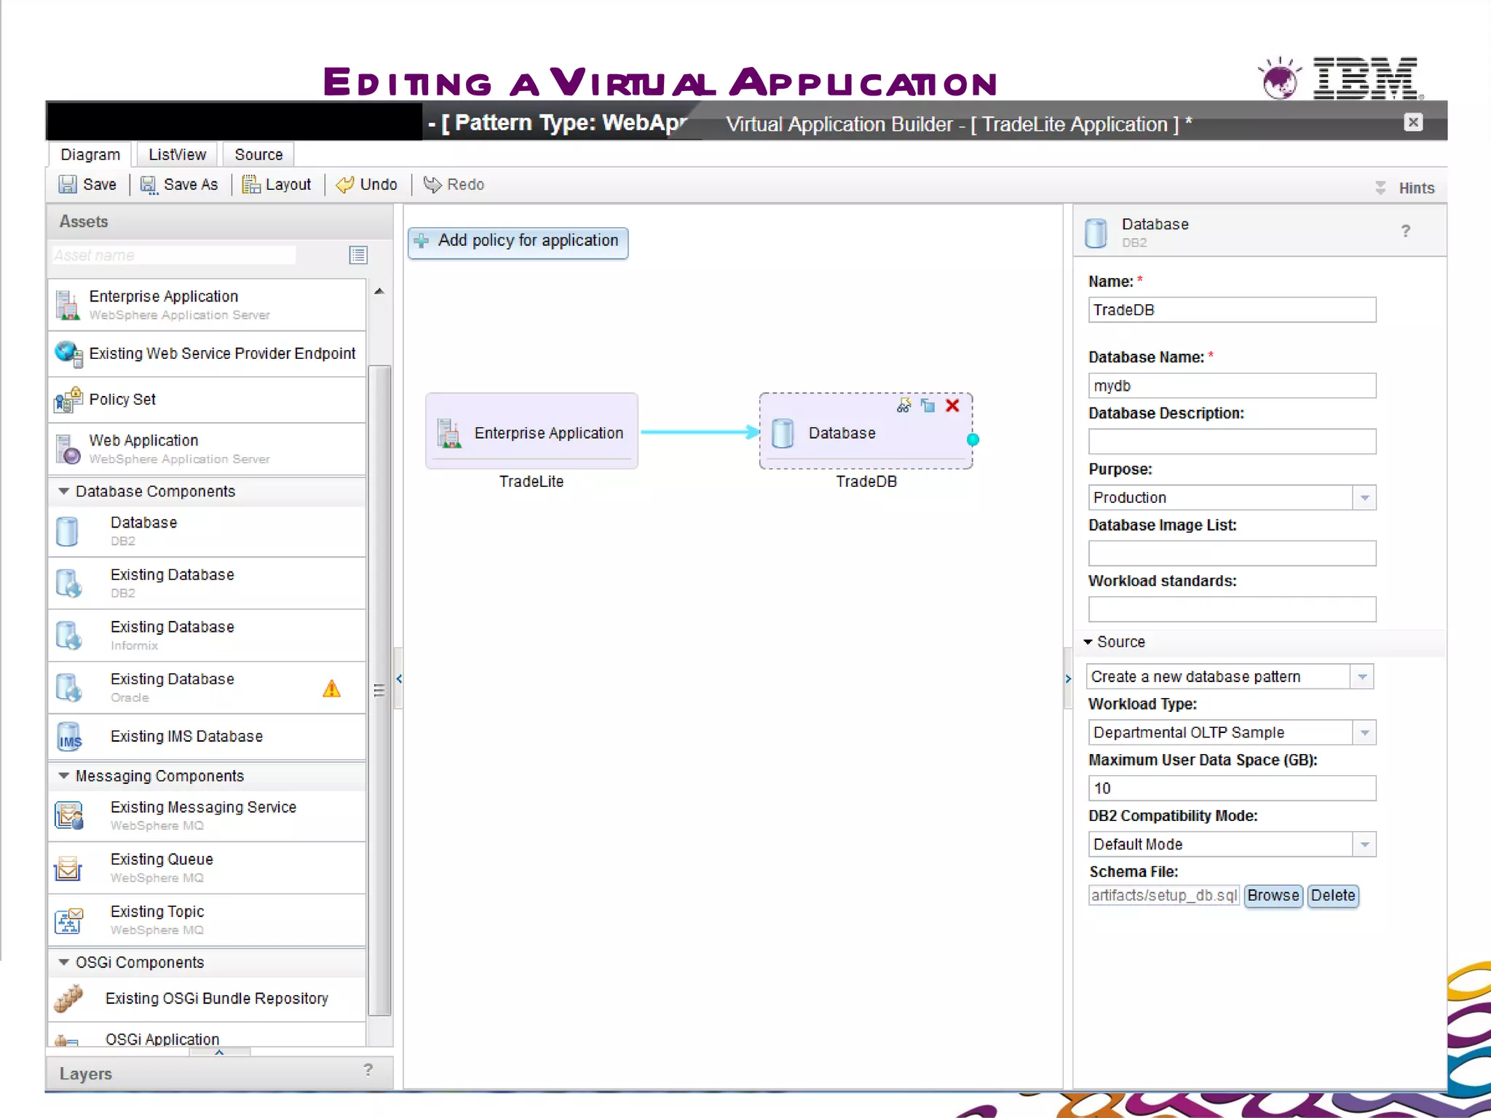1491x1118 pixels.
Task: Select Existing Queue WebSphere MQ asset
Action: [x=207, y=868]
